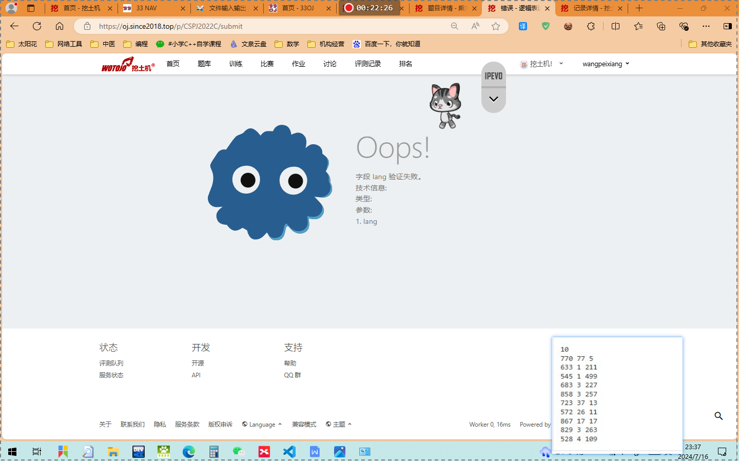
Task: Open Visual Studio Code from taskbar
Action: (x=289, y=452)
